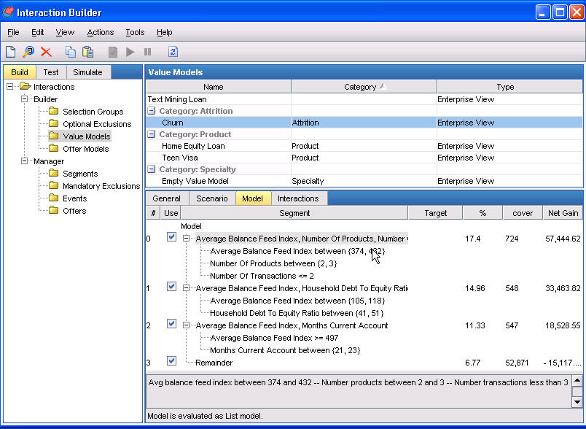Select the Build tab
Viewport: 586px width, 429px height.
click(20, 72)
